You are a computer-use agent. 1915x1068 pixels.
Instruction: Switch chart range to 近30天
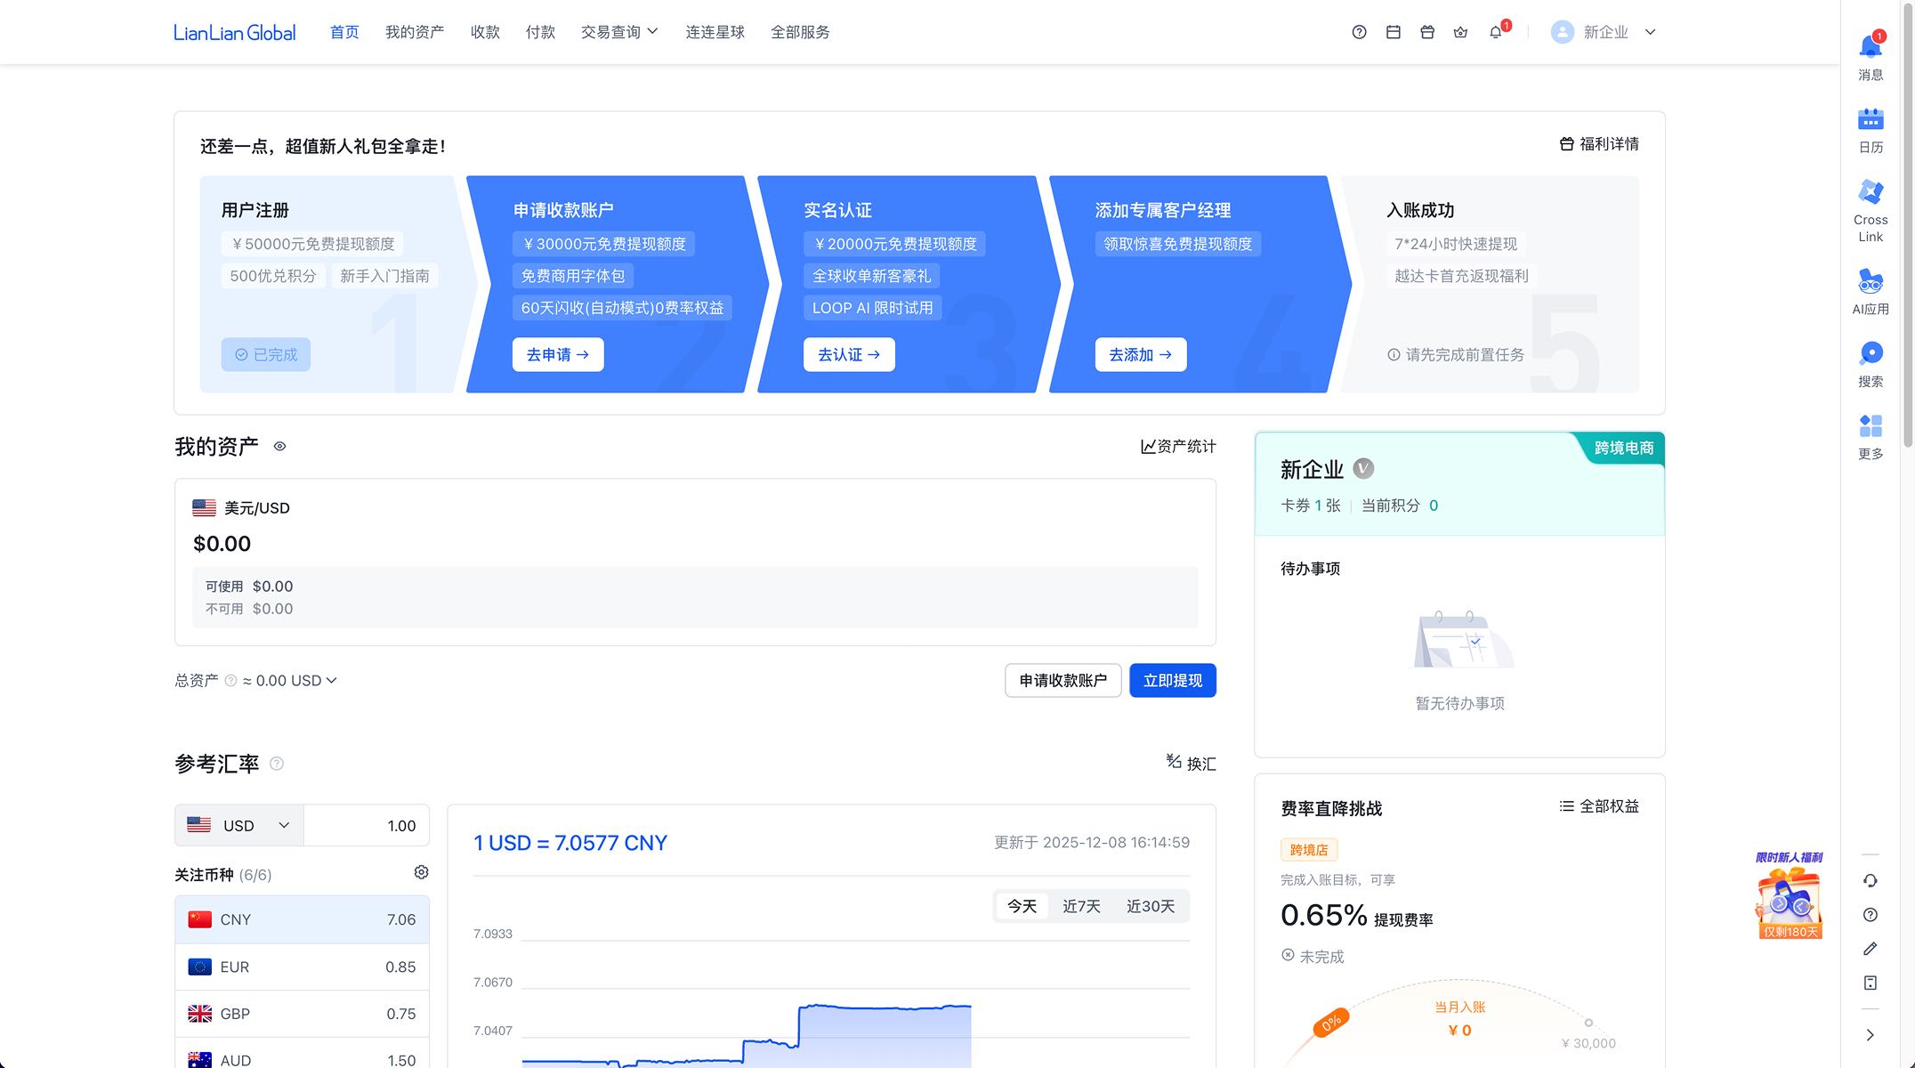1150,906
